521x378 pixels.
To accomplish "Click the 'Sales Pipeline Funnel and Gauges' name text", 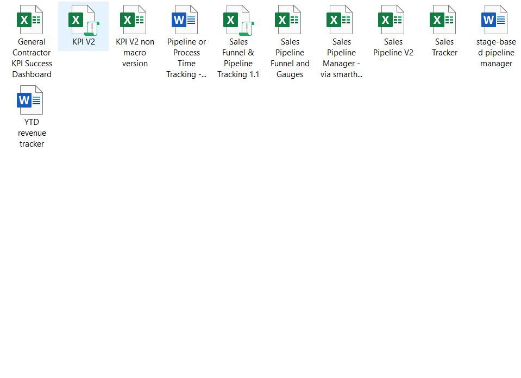I will (x=290, y=58).
